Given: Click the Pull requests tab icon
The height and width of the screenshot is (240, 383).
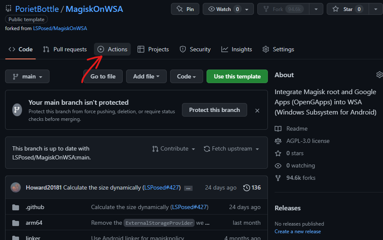Looking at the screenshot, I should tap(46, 49).
